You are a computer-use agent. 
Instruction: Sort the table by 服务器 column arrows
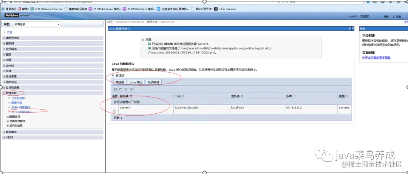pos(131,96)
